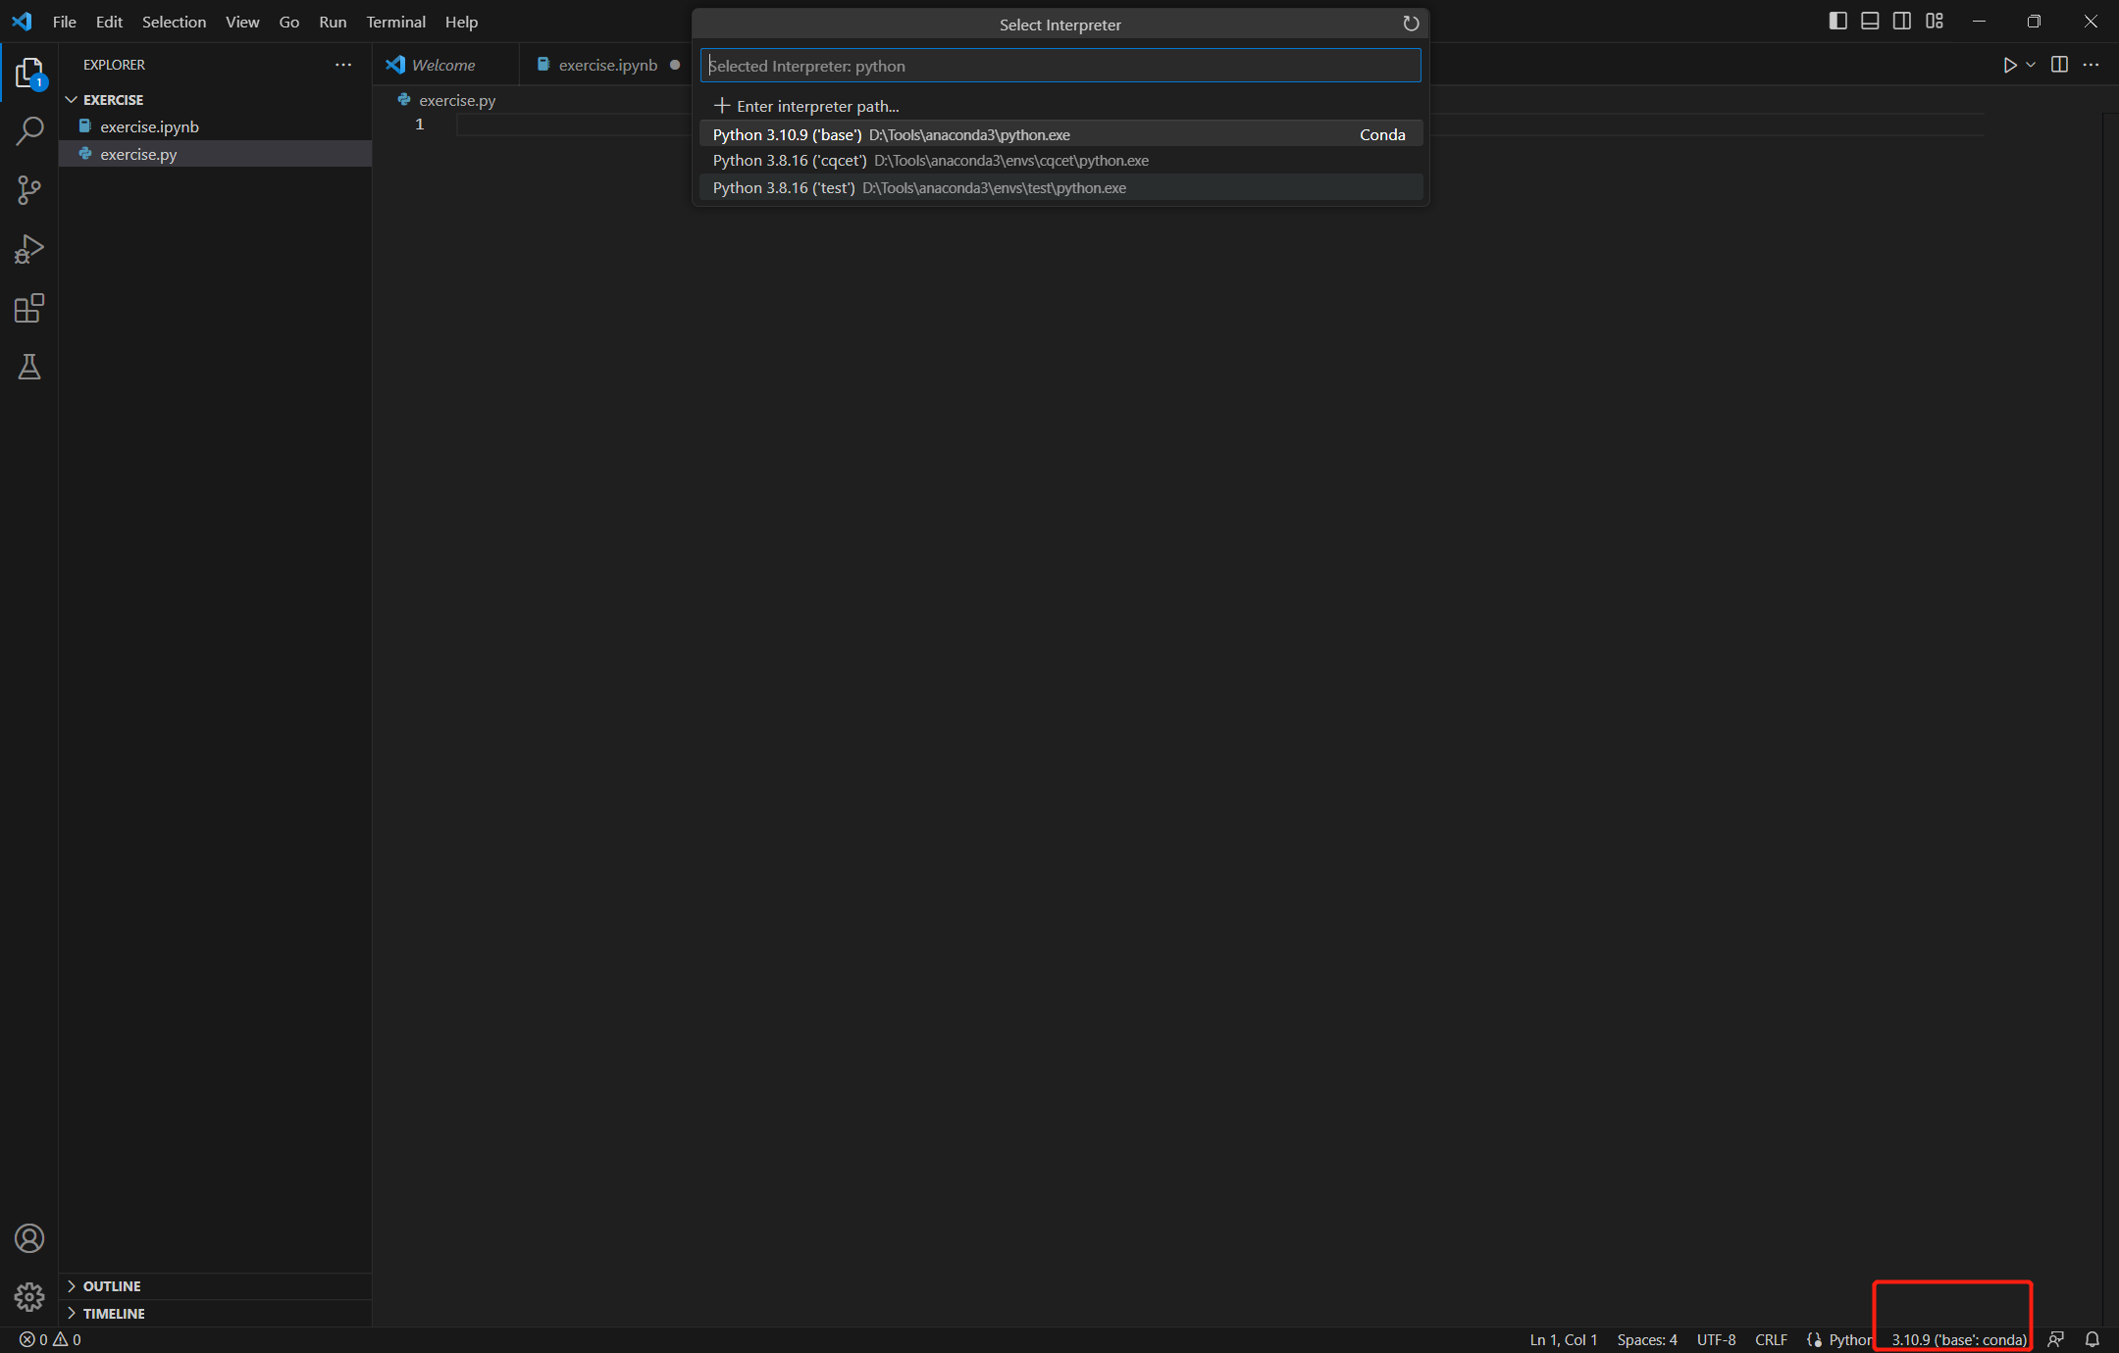2119x1353 pixels.
Task: Toggle the secondary side bar layout
Action: pos(1901,22)
